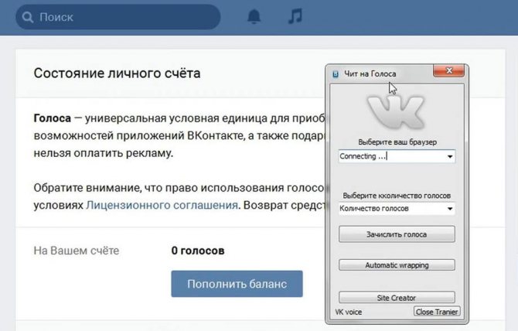
Task: Click the Выберите ваш браузер label
Action: click(397, 142)
